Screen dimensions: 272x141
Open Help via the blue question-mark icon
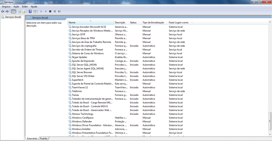pyautogui.click(x=30, y=11)
